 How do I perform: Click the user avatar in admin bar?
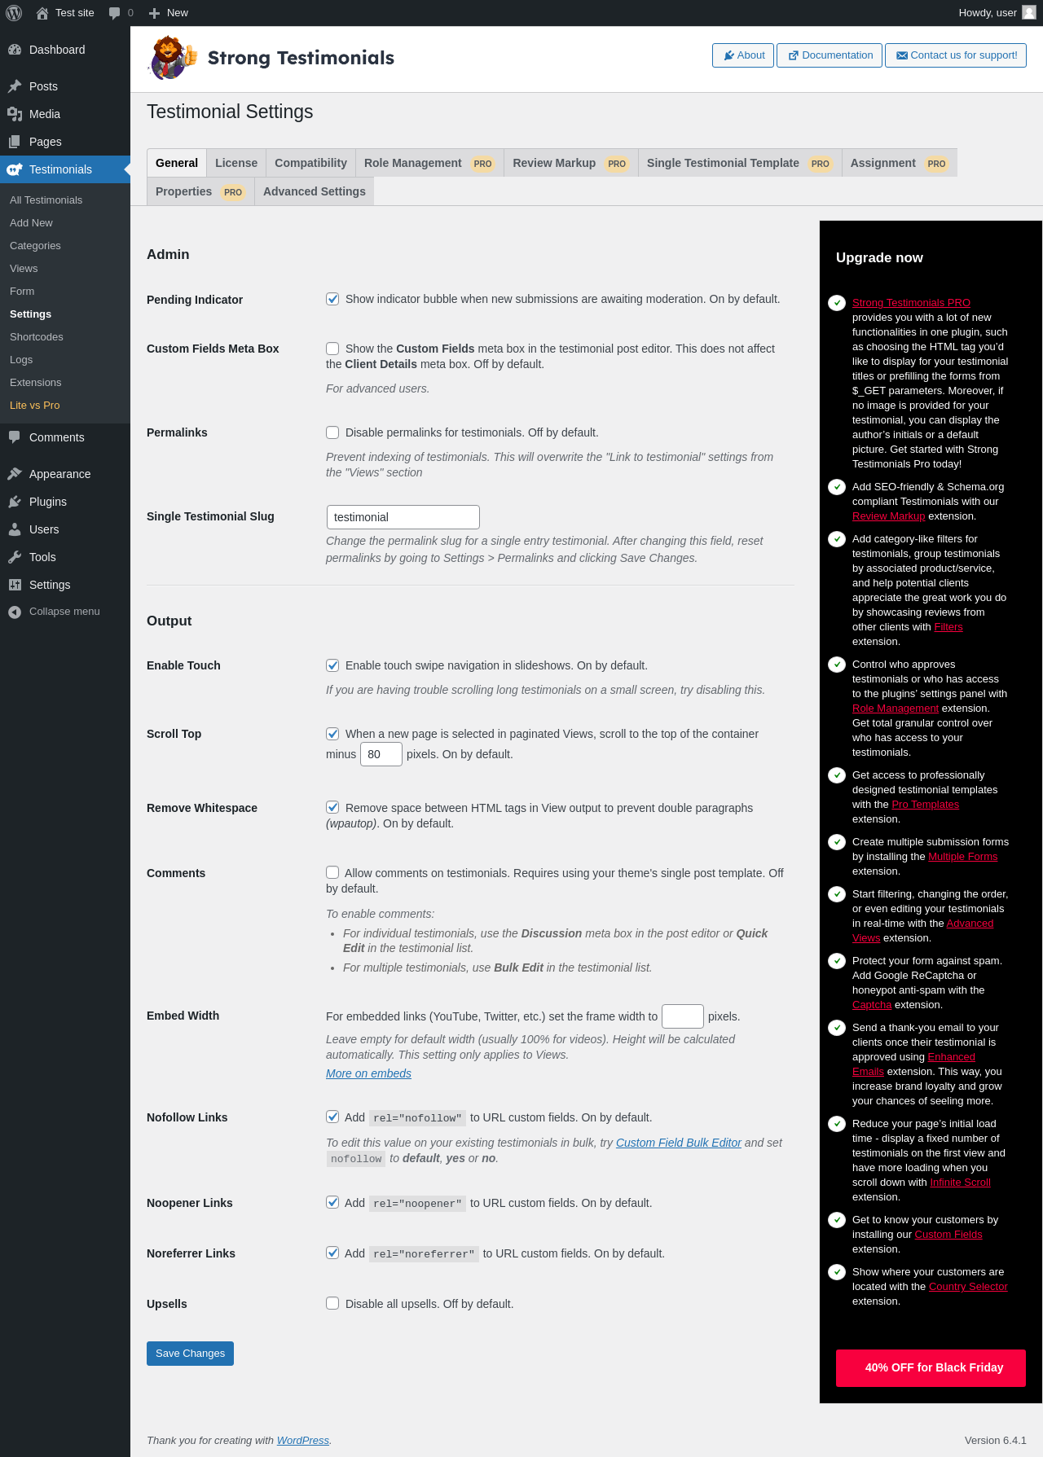point(1029,12)
